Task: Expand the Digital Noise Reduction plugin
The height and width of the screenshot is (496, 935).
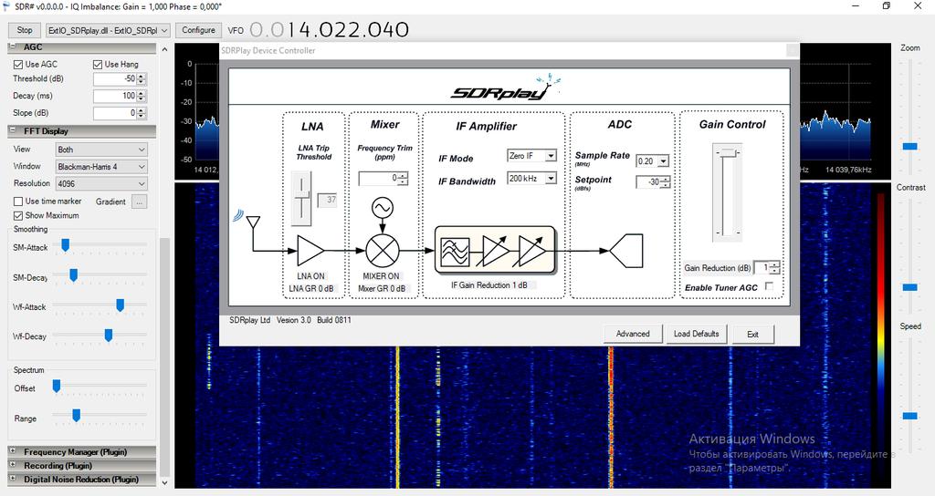Action: point(13,479)
